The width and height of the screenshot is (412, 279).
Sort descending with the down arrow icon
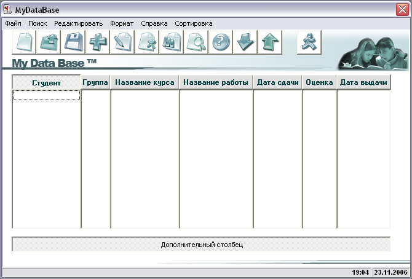pos(245,42)
